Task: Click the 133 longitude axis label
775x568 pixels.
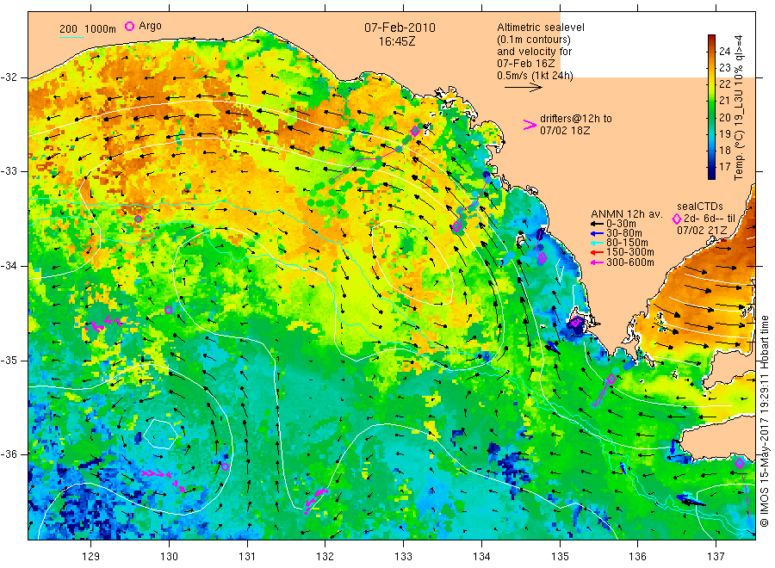Action: (403, 557)
